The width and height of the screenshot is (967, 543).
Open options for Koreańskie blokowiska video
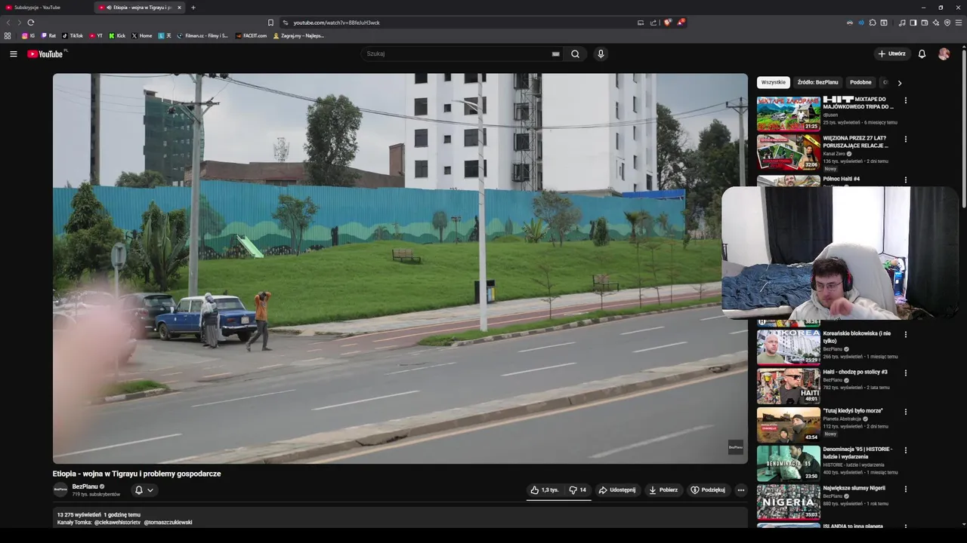[905, 334]
